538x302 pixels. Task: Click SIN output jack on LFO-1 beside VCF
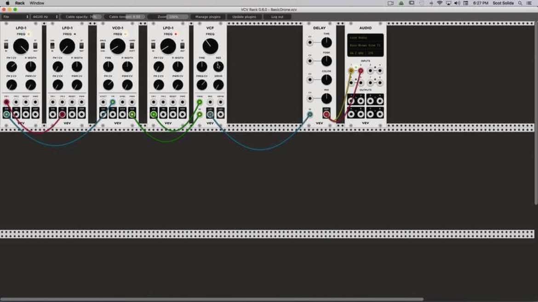tap(154, 114)
